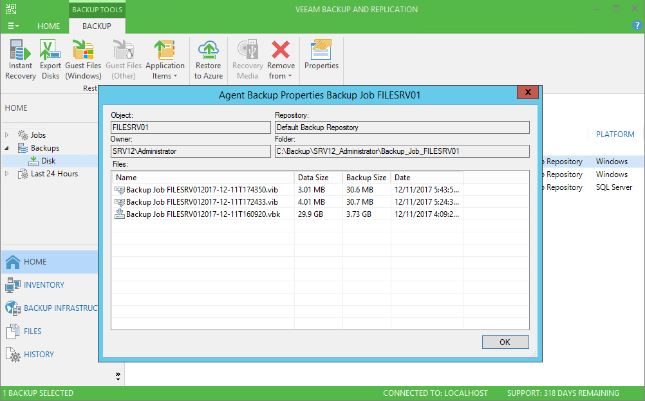The height and width of the screenshot is (401, 645).
Task: Sort files by Data Size column
Action: point(319,177)
